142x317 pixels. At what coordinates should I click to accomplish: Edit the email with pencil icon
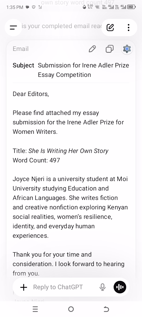pos(92,49)
